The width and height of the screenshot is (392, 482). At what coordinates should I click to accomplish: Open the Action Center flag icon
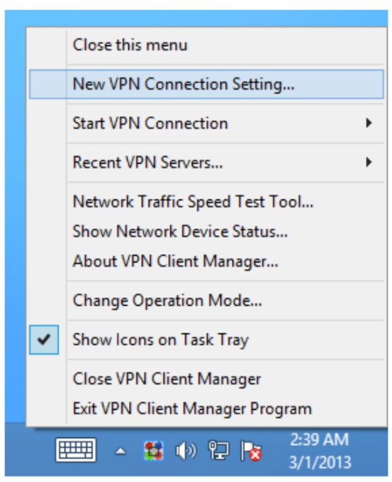click(251, 451)
